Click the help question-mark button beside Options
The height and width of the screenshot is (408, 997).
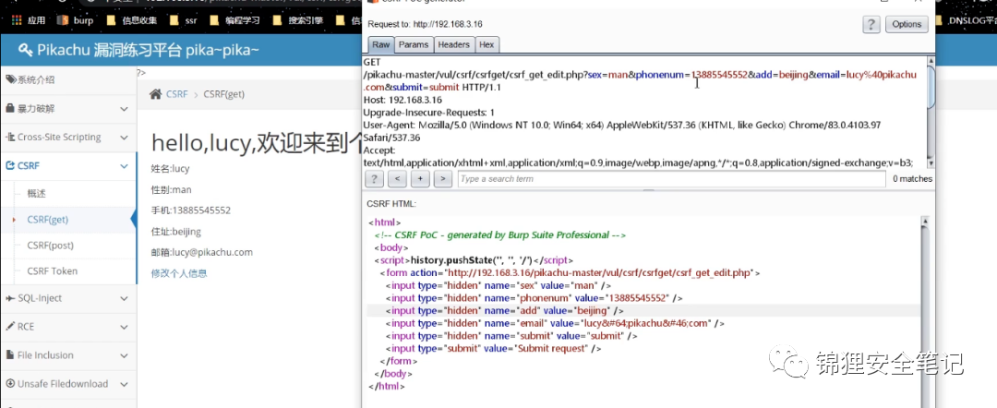[871, 24]
